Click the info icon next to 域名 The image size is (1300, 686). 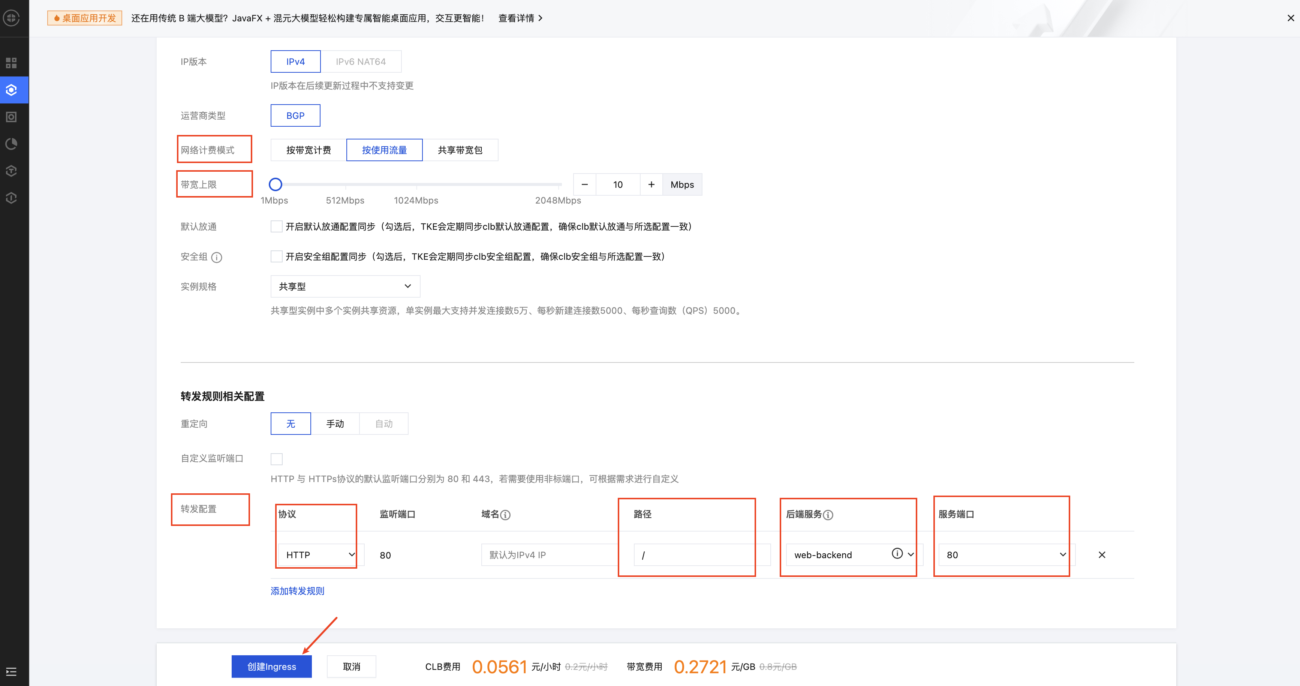[505, 515]
